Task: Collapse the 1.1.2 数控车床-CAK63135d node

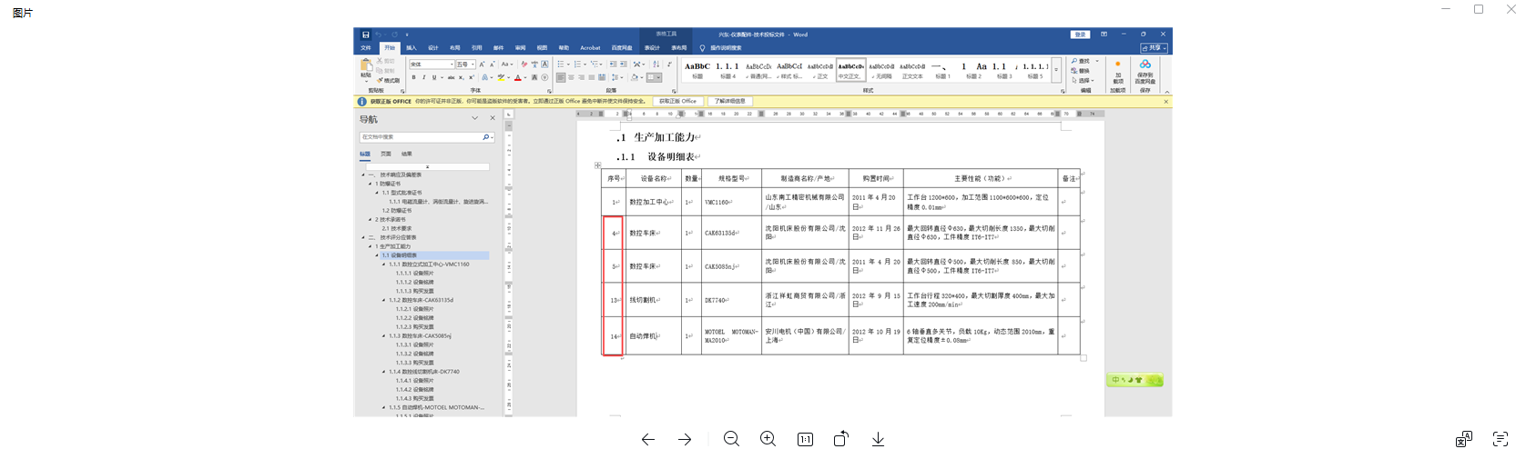Action: tap(383, 300)
